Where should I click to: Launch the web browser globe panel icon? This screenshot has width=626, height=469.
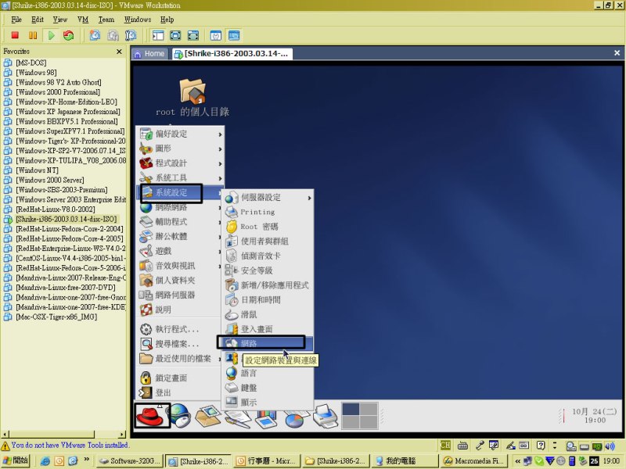(181, 415)
